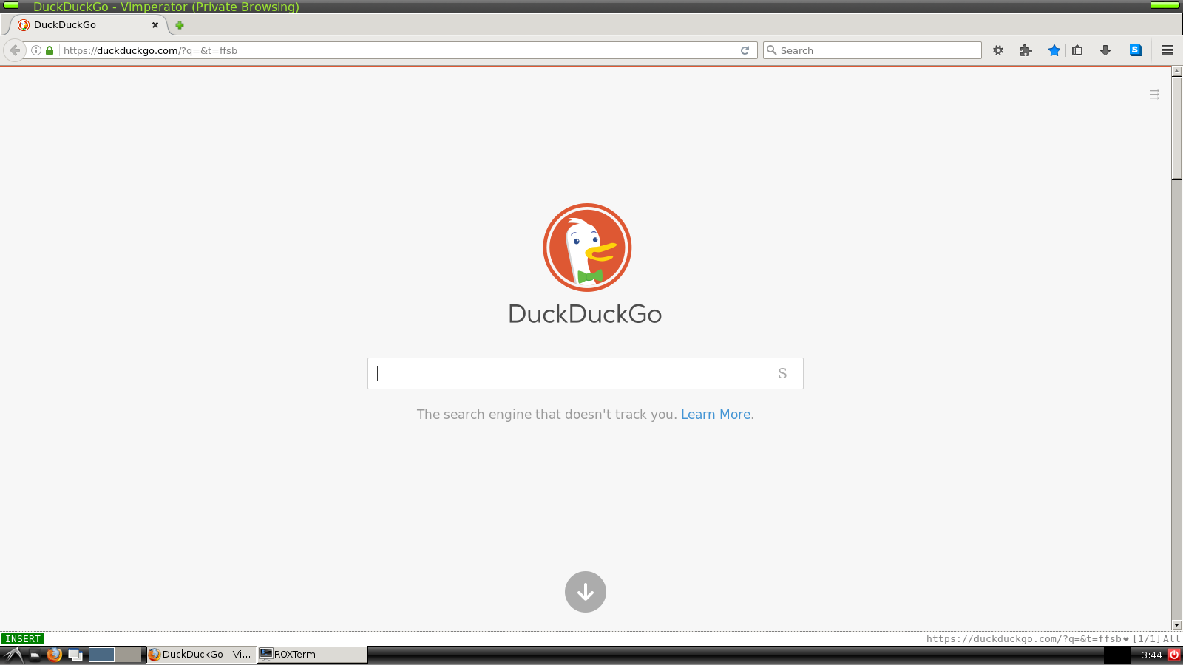Click the INSERT mode indicator

click(x=23, y=639)
